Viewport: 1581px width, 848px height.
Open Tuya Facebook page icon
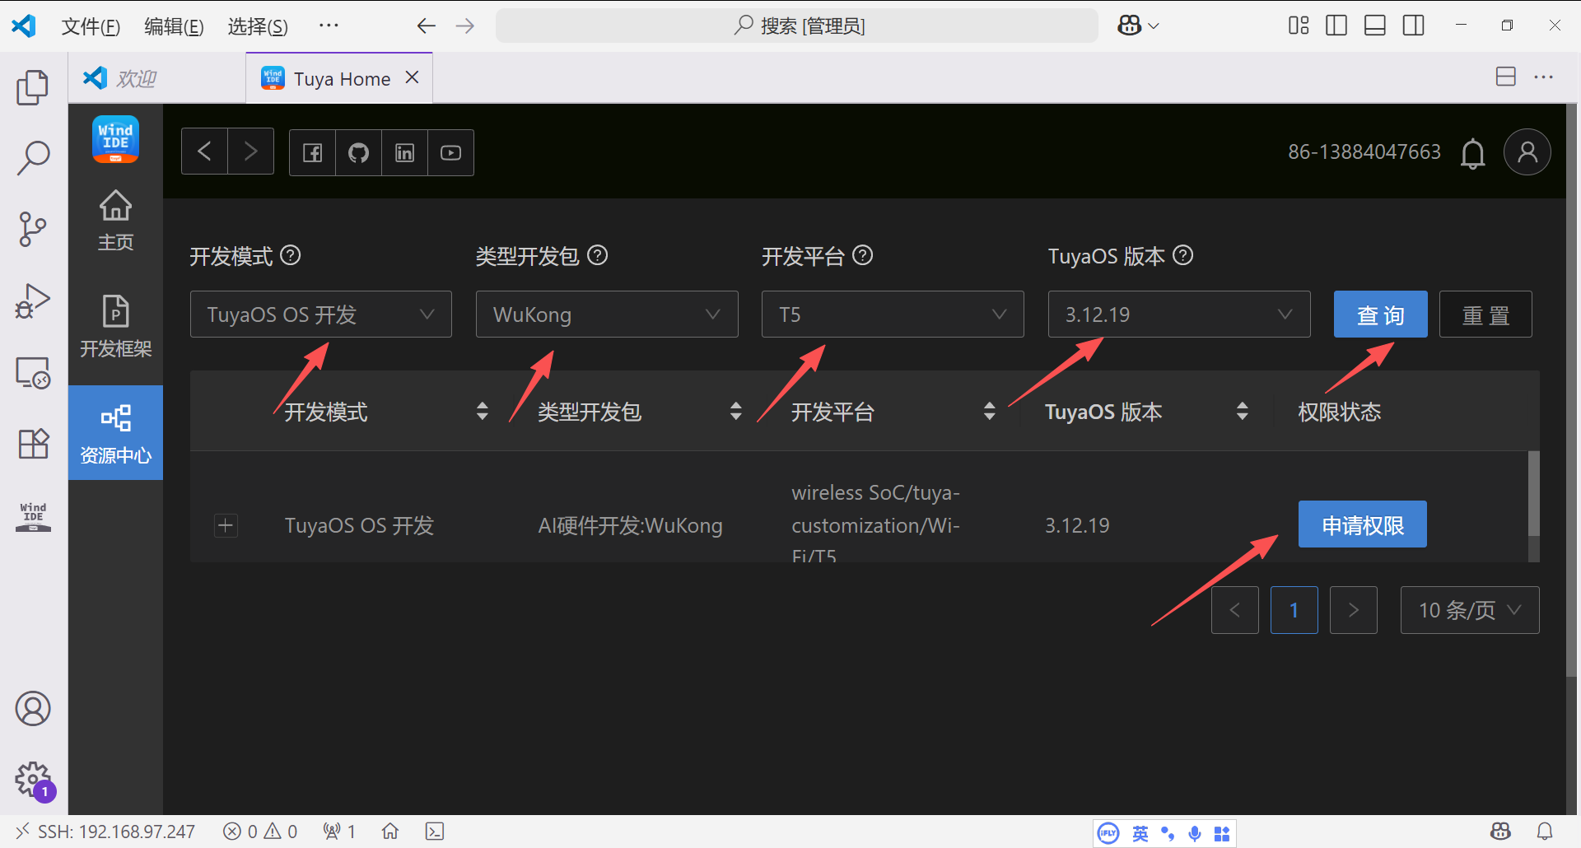click(x=312, y=152)
